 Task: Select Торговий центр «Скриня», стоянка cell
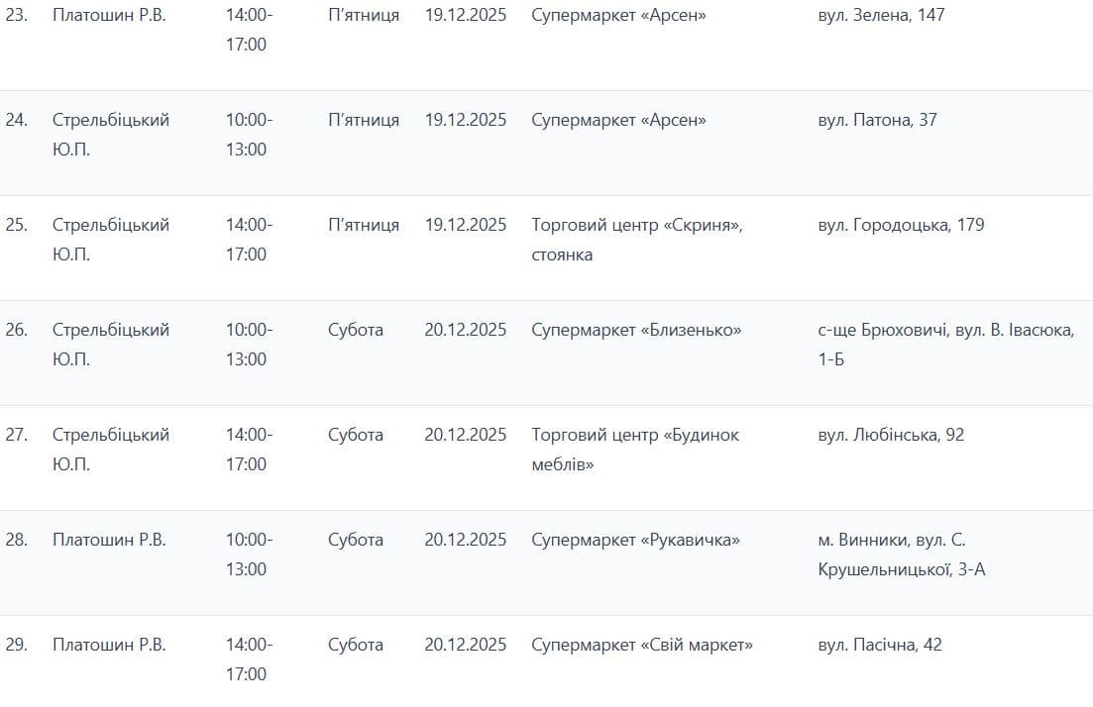tap(637, 240)
